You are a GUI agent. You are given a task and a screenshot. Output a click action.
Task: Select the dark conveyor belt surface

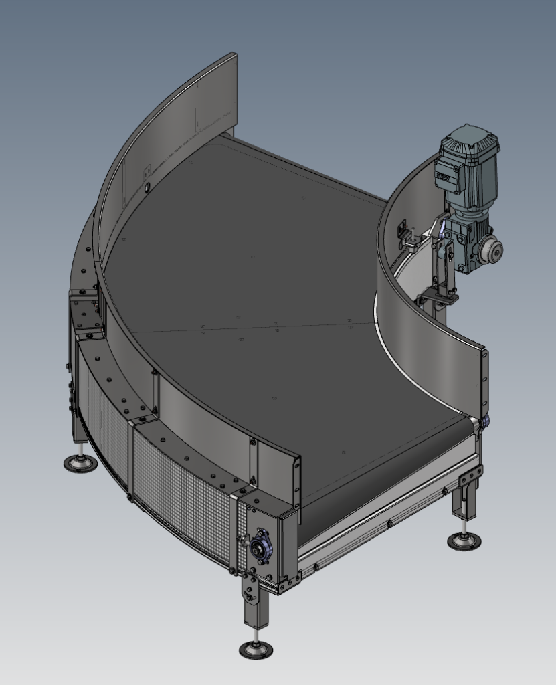268,268
